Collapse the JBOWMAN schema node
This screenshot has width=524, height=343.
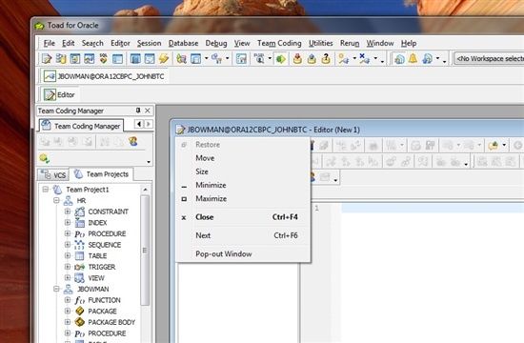point(56,289)
